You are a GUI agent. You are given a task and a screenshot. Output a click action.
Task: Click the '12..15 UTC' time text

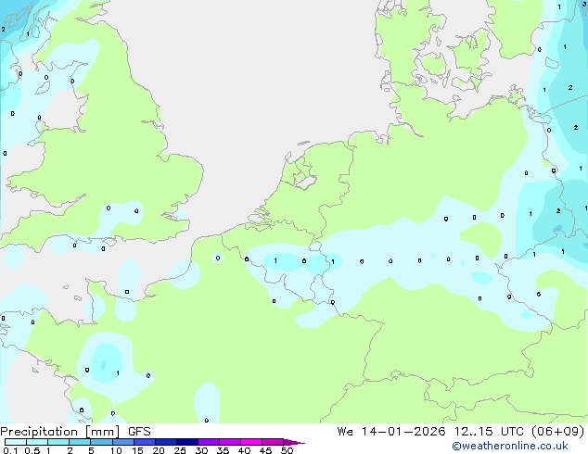(x=488, y=432)
